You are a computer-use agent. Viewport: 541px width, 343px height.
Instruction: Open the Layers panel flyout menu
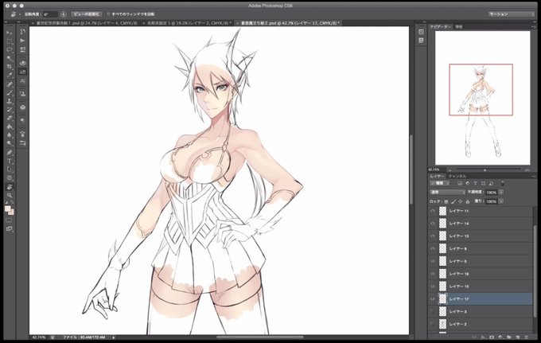click(535, 176)
